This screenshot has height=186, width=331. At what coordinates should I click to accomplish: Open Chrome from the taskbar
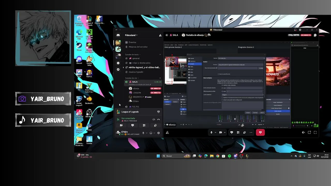[x=217, y=156]
